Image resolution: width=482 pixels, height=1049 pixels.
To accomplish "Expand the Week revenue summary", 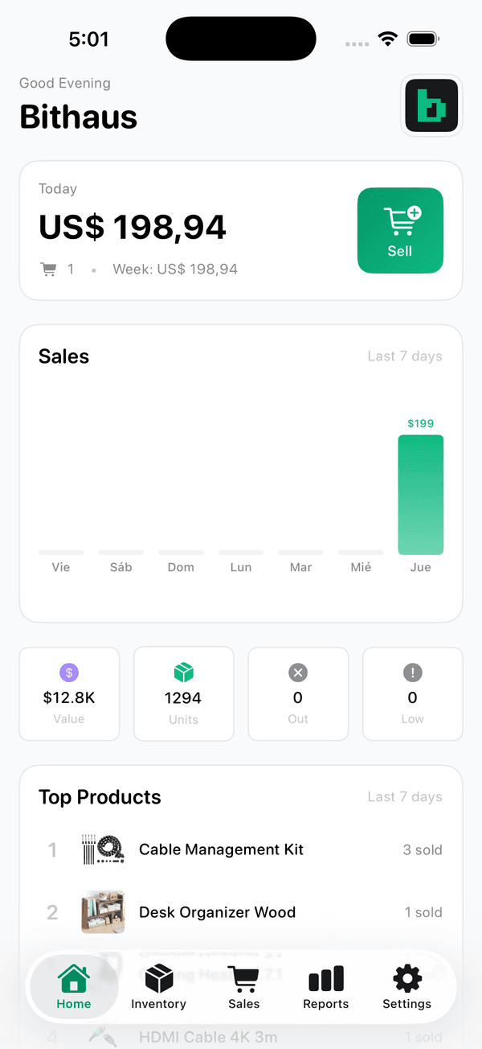I will [175, 269].
